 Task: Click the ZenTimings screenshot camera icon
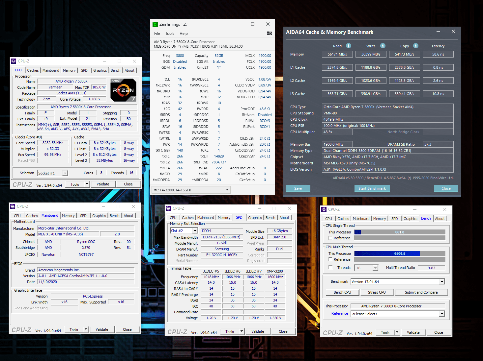pos(269,33)
